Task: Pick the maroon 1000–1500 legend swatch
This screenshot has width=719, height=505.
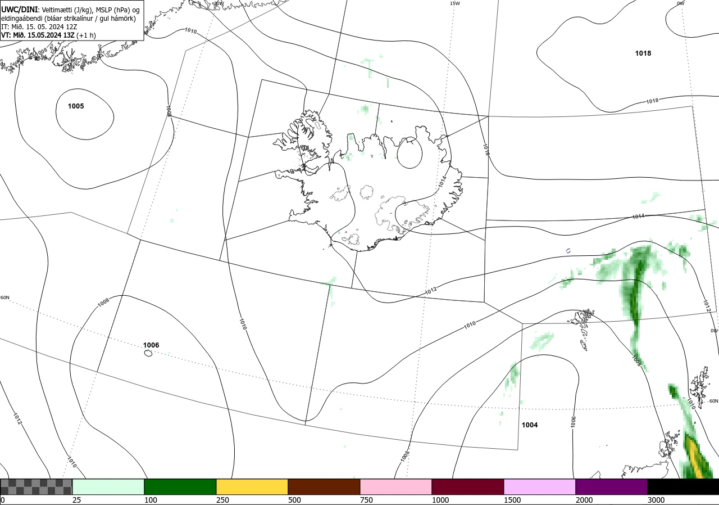Action: [468, 486]
